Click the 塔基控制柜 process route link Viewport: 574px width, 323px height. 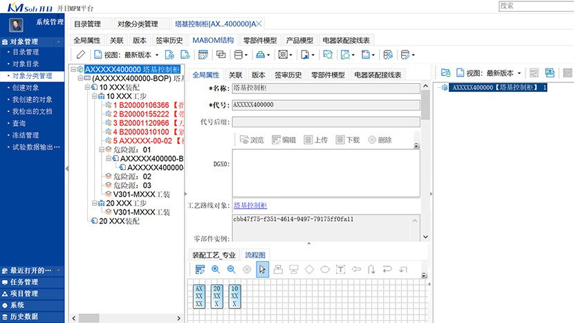point(250,206)
